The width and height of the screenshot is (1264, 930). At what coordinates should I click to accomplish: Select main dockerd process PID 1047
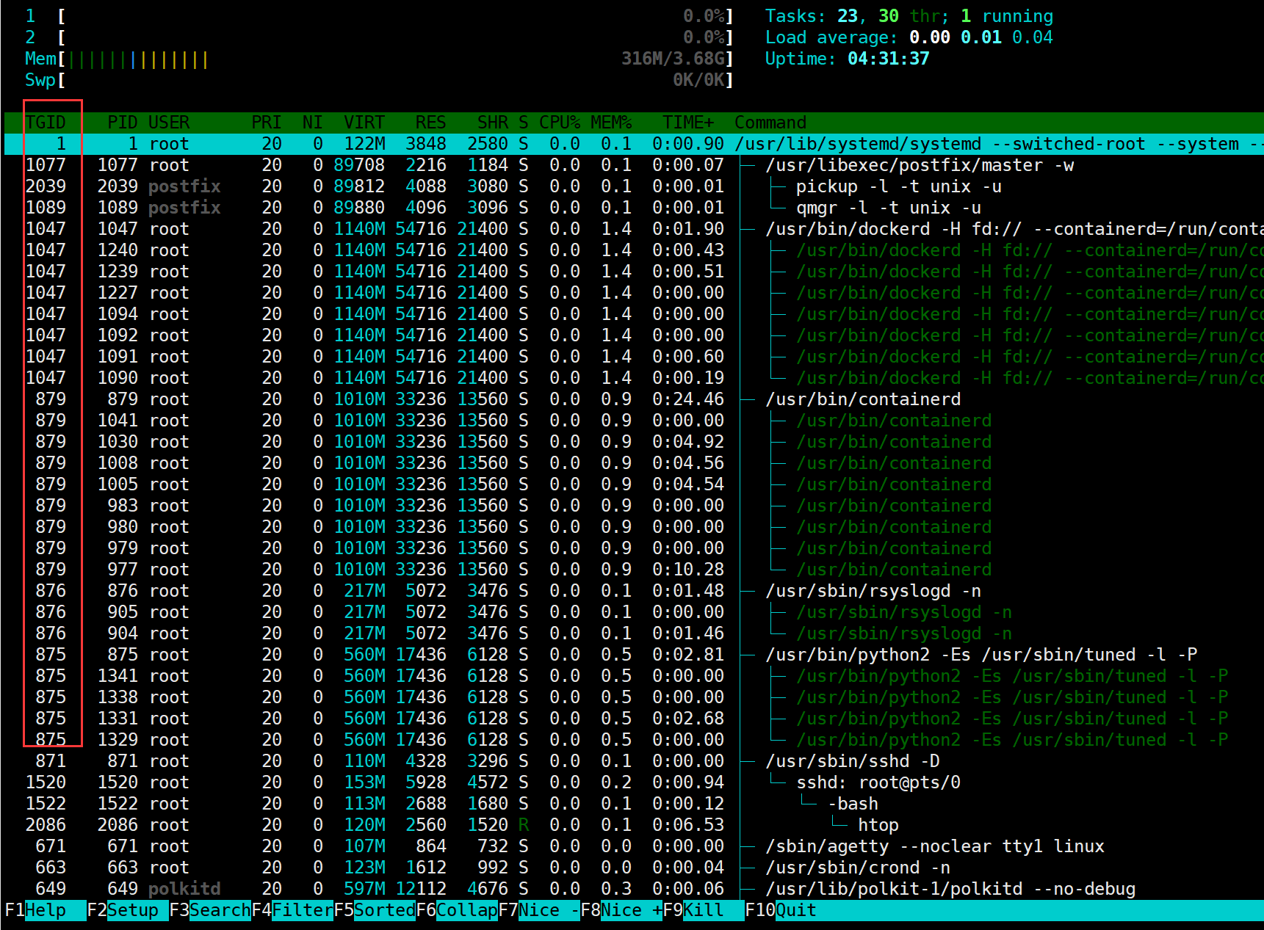[x=634, y=229]
